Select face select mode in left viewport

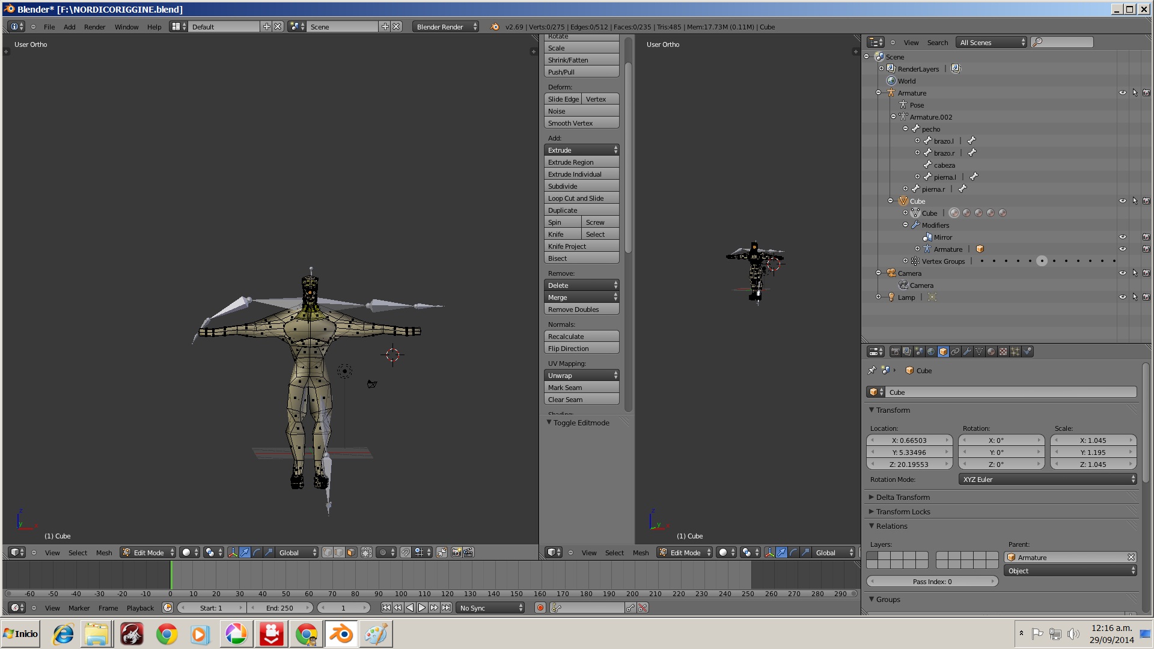point(351,552)
